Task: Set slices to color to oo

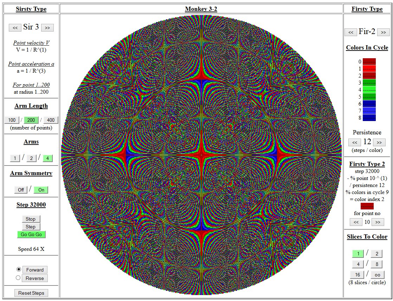Action: [378, 275]
